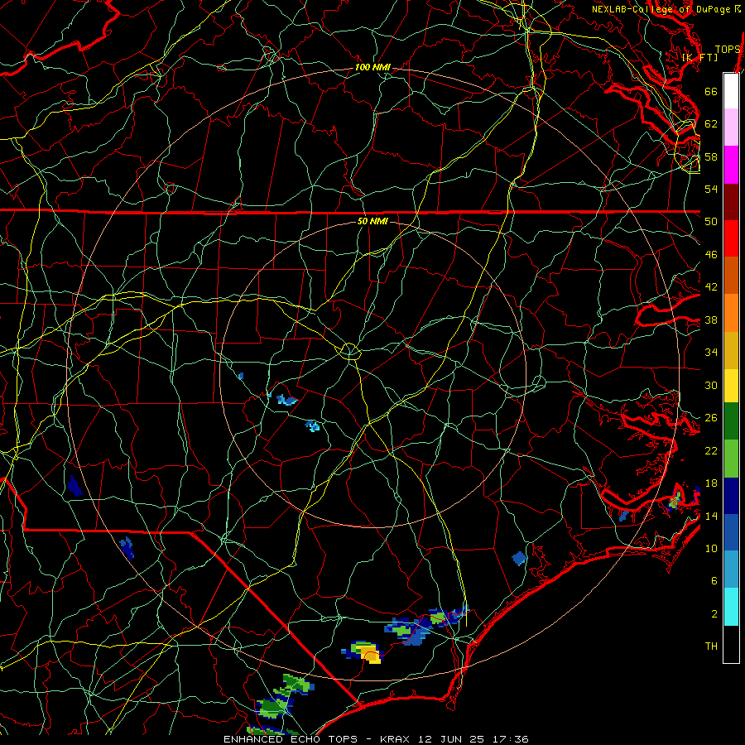745x745 pixels.
Task: Click the dark red (maroon) legend swatch
Action: (731, 203)
